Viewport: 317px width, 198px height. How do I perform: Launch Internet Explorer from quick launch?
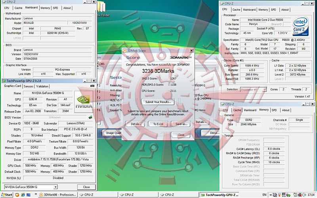(x=23, y=195)
